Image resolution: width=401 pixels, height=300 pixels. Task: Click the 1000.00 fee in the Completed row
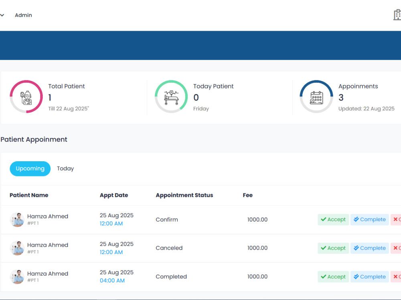tap(257, 276)
